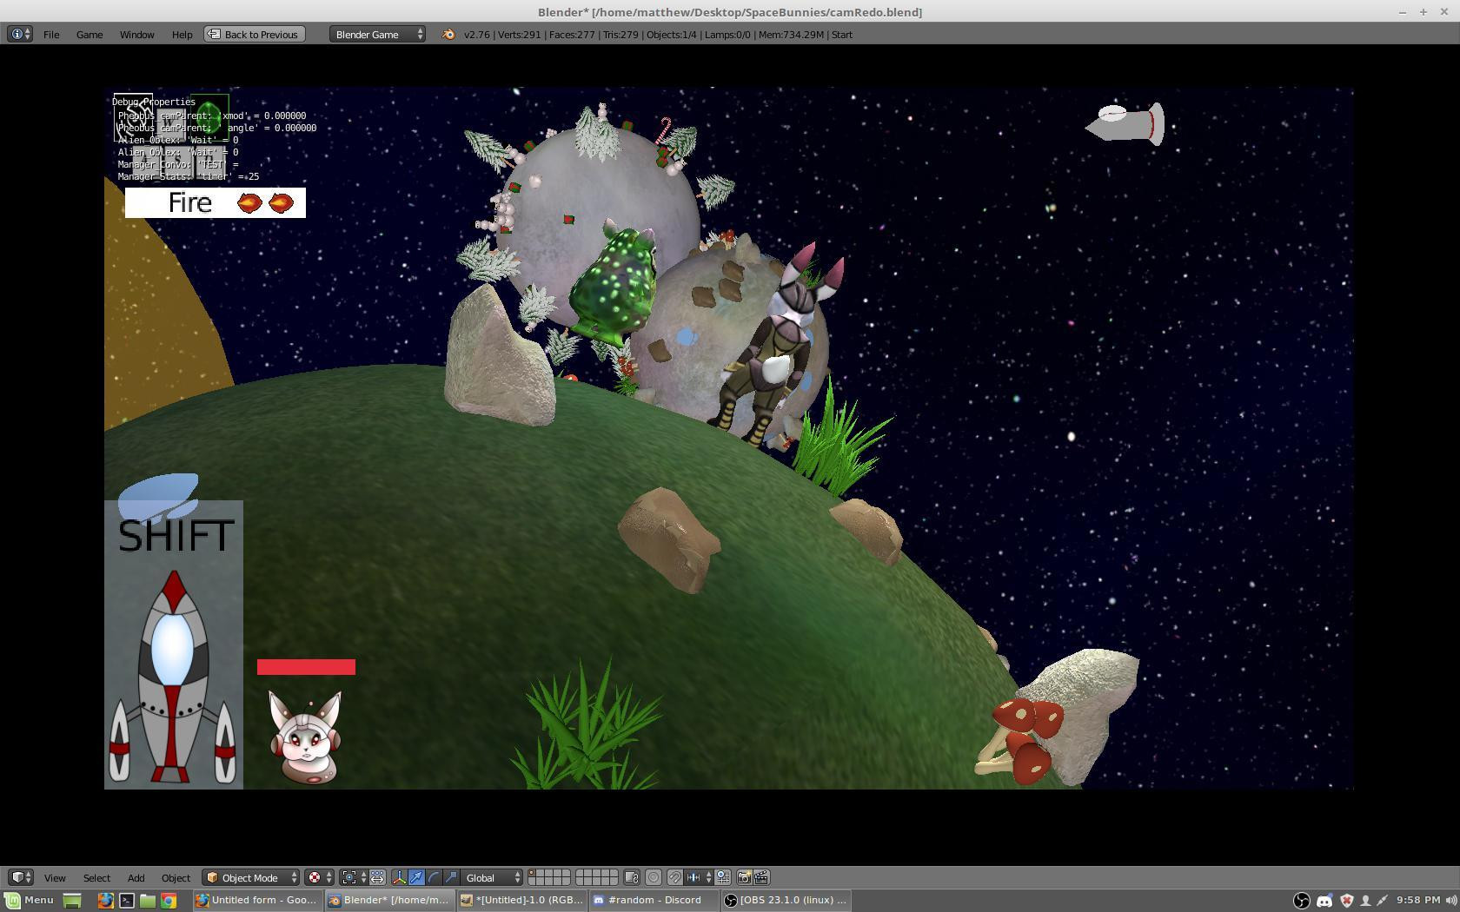Open the Window menu
Image resolution: width=1460 pixels, height=912 pixels.
point(136,34)
